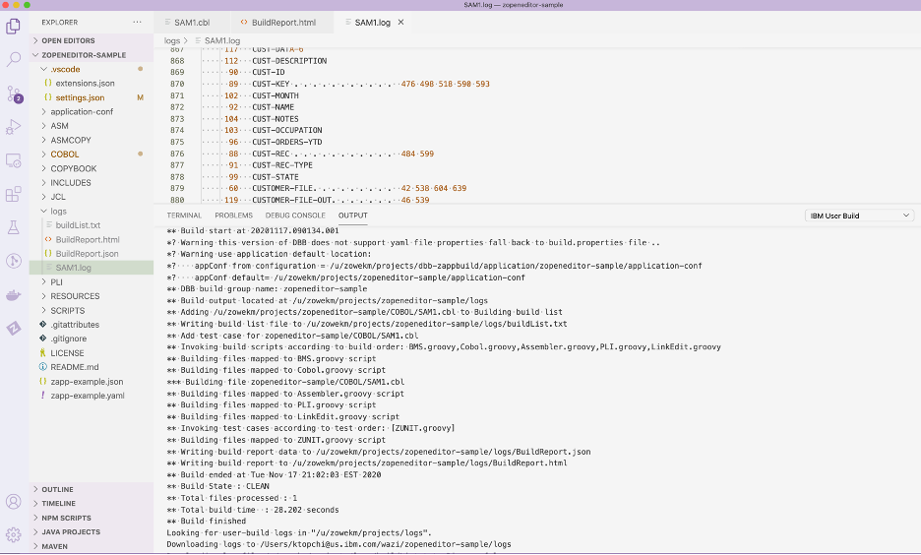Collapse the logs folder
The height and width of the screenshot is (555, 921).
pyautogui.click(x=92, y=211)
